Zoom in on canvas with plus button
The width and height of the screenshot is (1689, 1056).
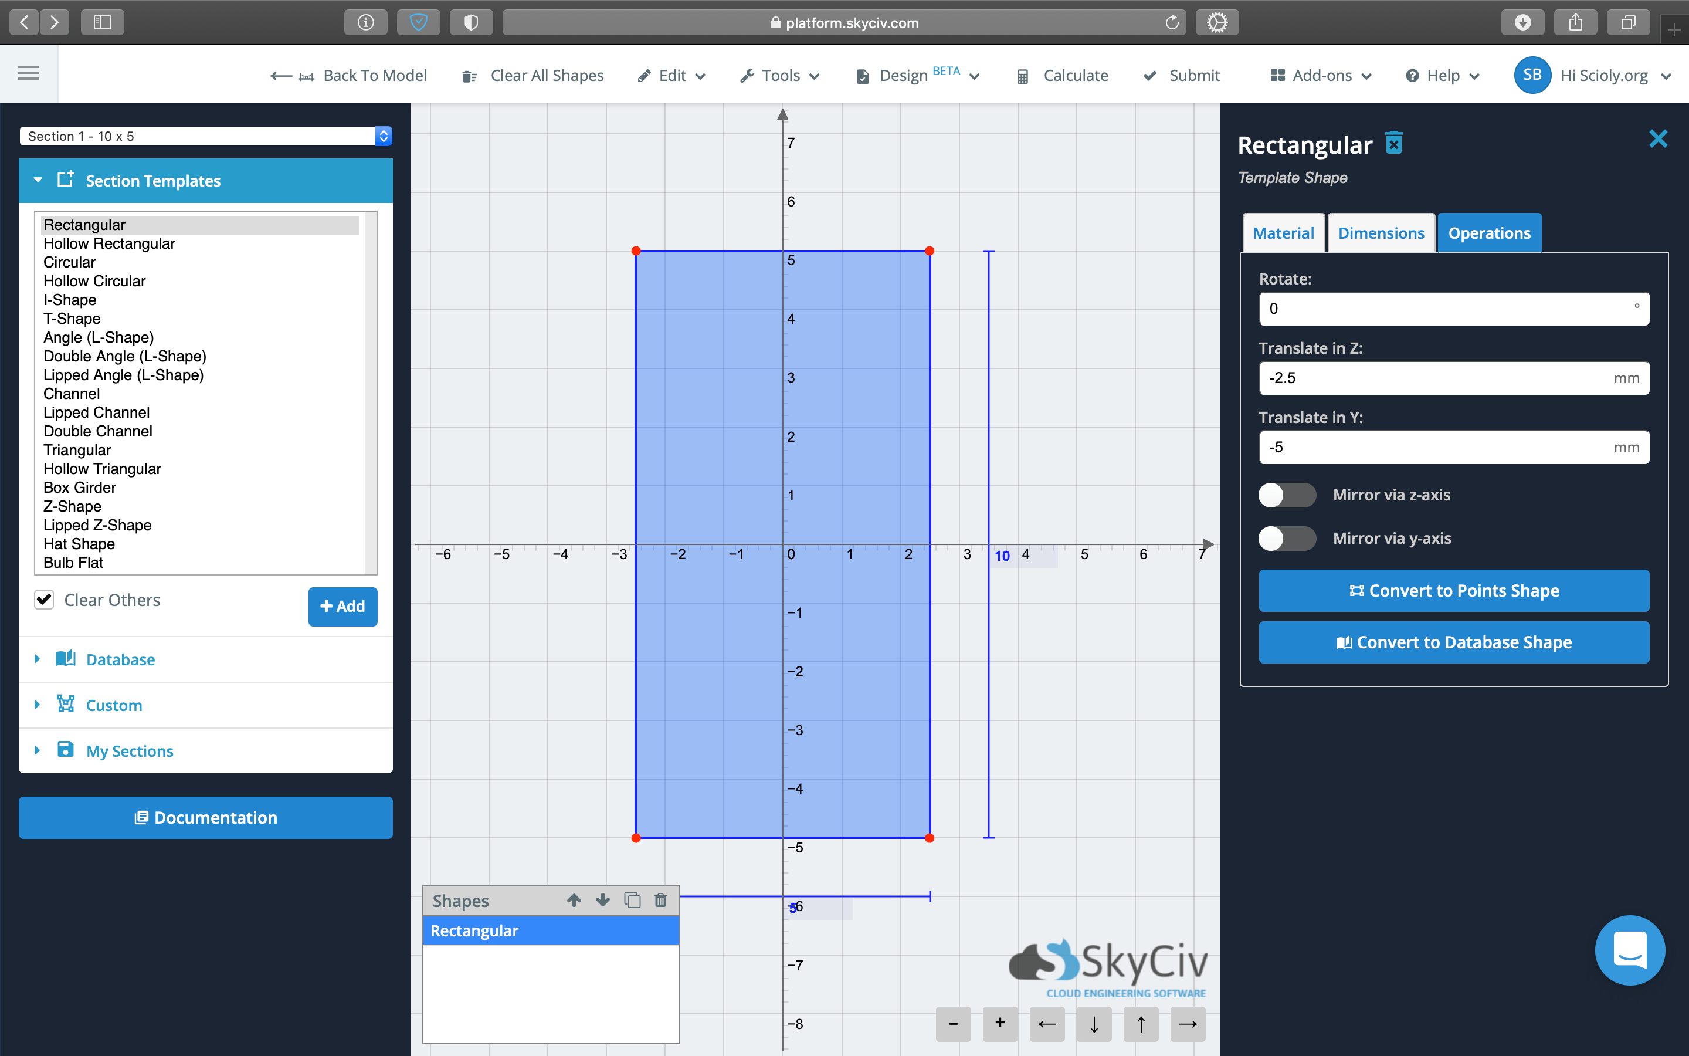(999, 1024)
